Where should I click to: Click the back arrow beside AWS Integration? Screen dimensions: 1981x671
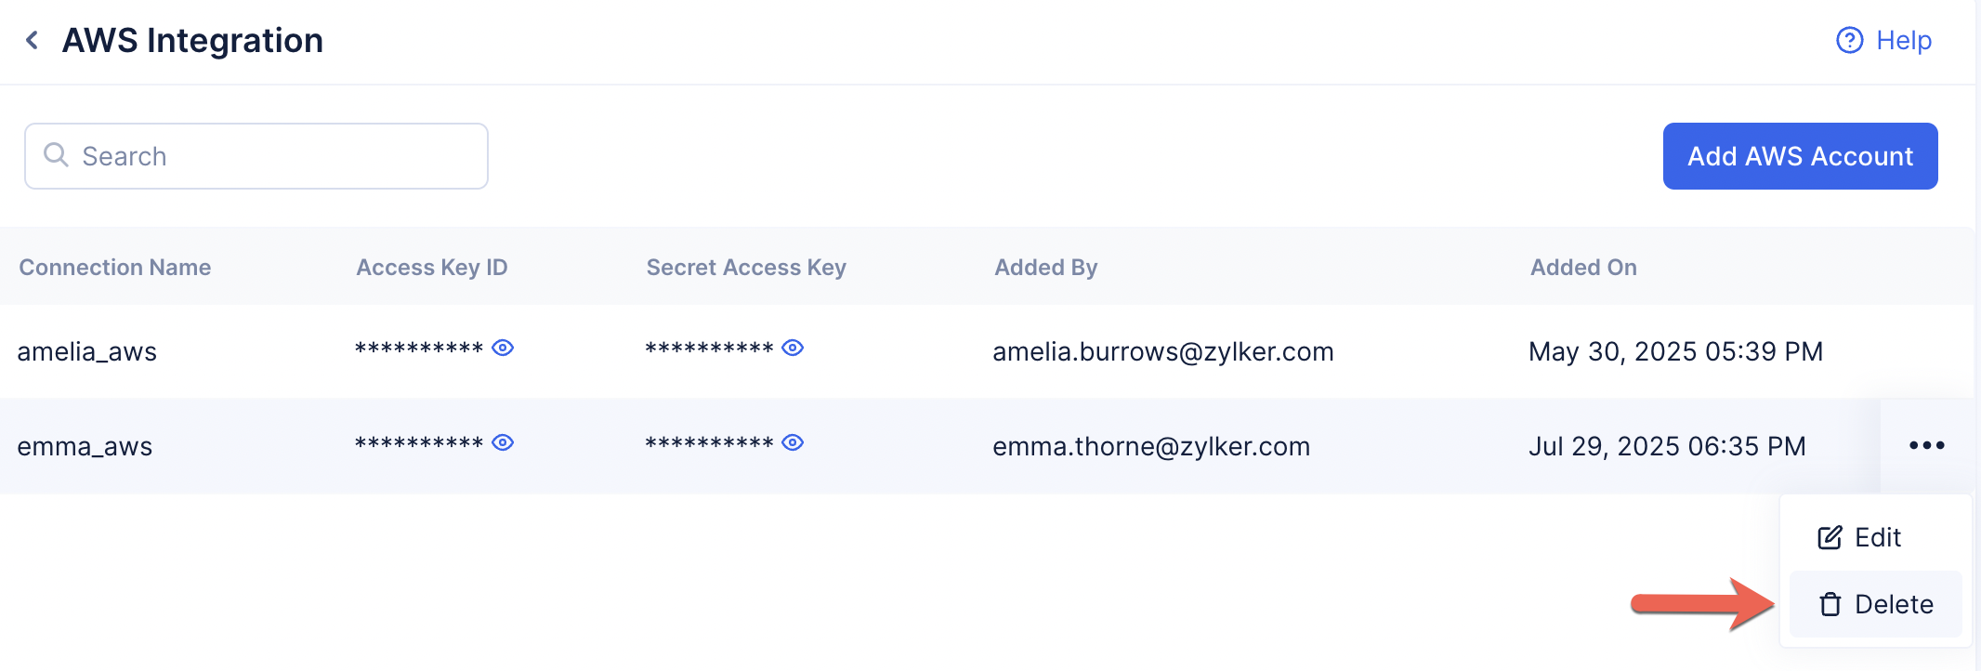[33, 40]
